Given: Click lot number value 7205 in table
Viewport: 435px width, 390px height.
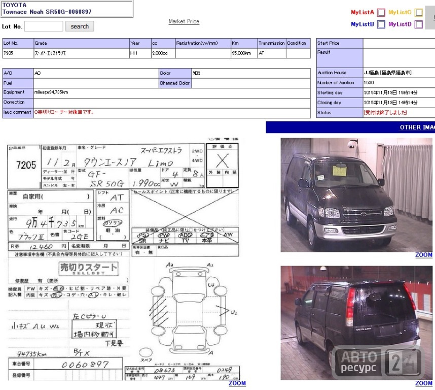Looking at the screenshot, I should tap(8, 53).
